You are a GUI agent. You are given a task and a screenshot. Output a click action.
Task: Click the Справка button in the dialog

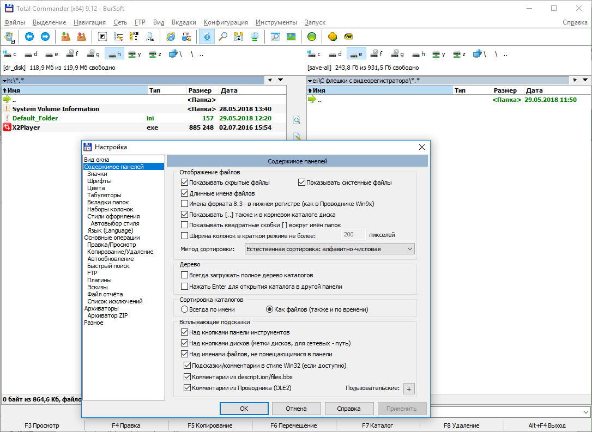tap(349, 409)
